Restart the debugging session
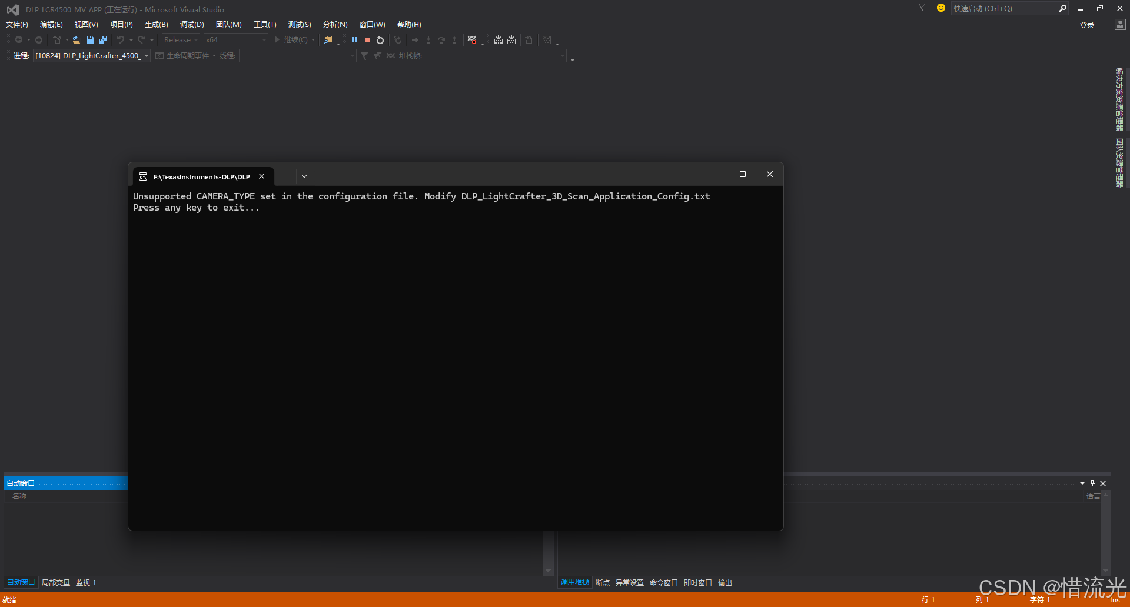The width and height of the screenshot is (1130, 607). pos(380,40)
